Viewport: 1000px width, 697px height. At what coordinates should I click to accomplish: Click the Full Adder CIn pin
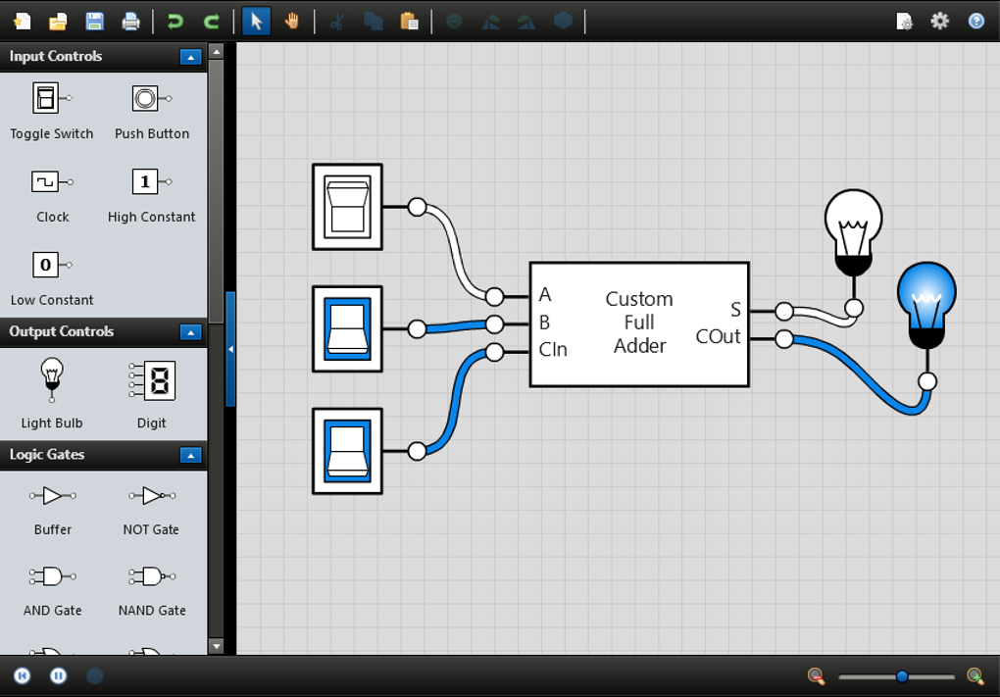[494, 351]
